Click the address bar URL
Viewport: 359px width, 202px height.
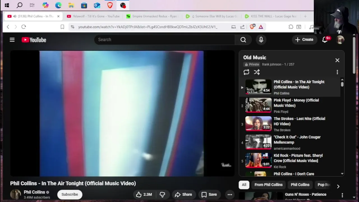148,27
